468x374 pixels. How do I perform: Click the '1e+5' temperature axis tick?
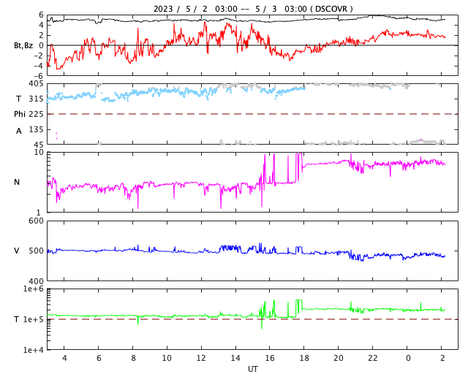click(x=34, y=319)
